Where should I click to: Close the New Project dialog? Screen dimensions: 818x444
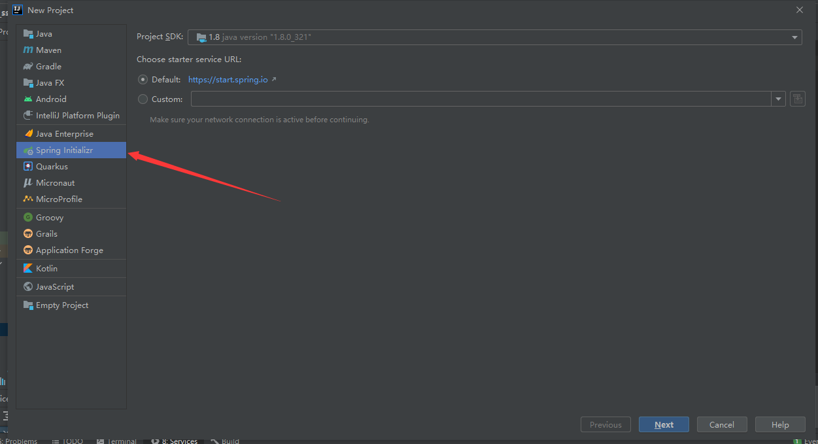(800, 10)
